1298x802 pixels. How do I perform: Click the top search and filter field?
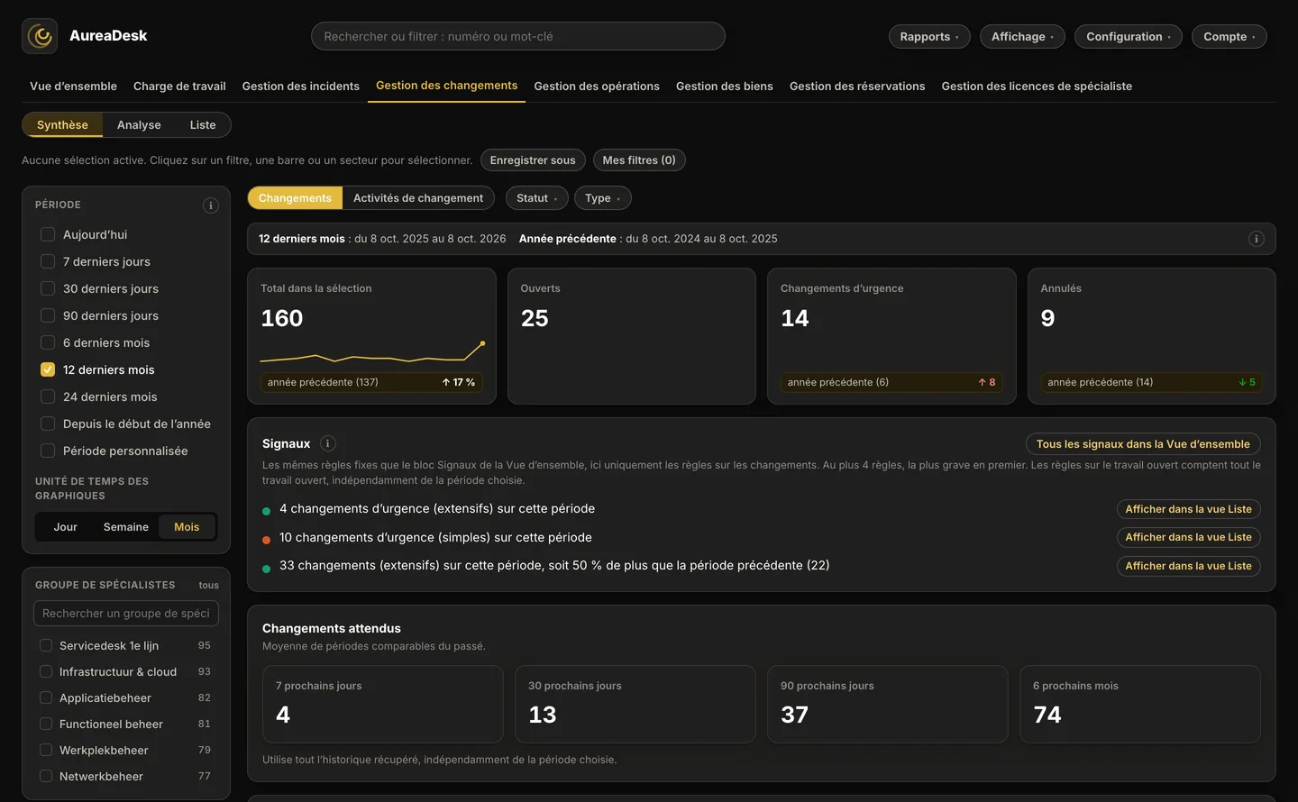[518, 36]
